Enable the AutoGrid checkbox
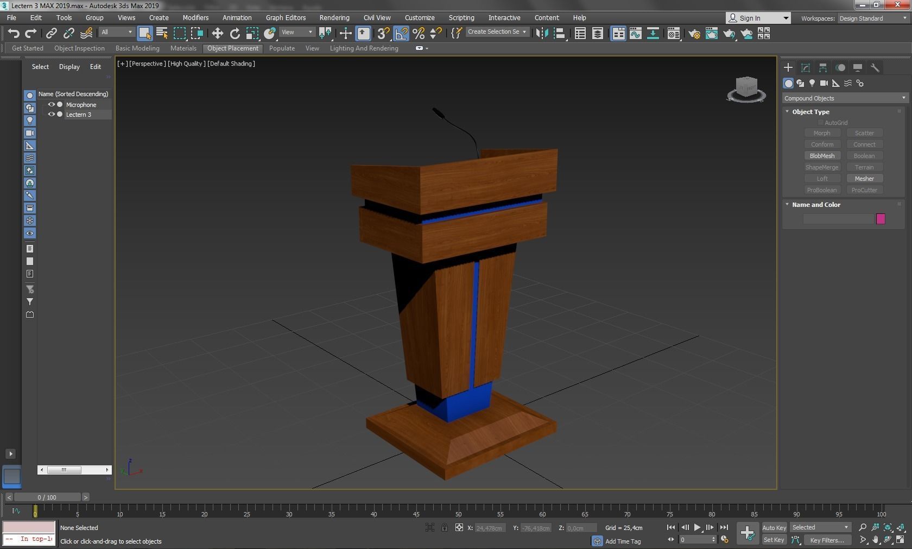Screen dimensions: 912x549 tap(821, 123)
